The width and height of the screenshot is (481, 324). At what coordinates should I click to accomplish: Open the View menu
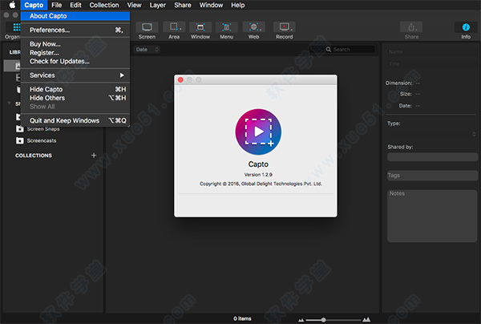point(135,5)
